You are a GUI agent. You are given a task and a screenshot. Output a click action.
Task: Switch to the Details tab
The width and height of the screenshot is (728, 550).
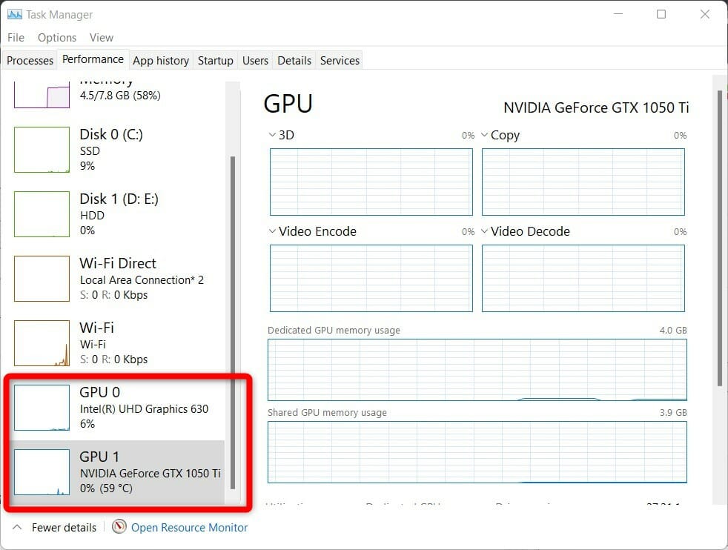[x=294, y=60]
